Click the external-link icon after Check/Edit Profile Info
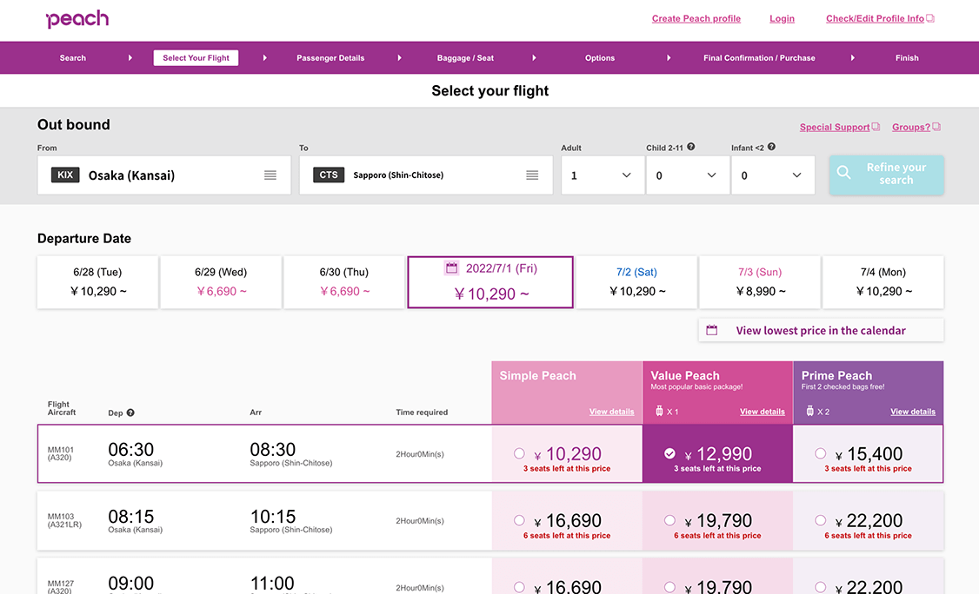This screenshot has height=594, width=979. click(x=930, y=19)
